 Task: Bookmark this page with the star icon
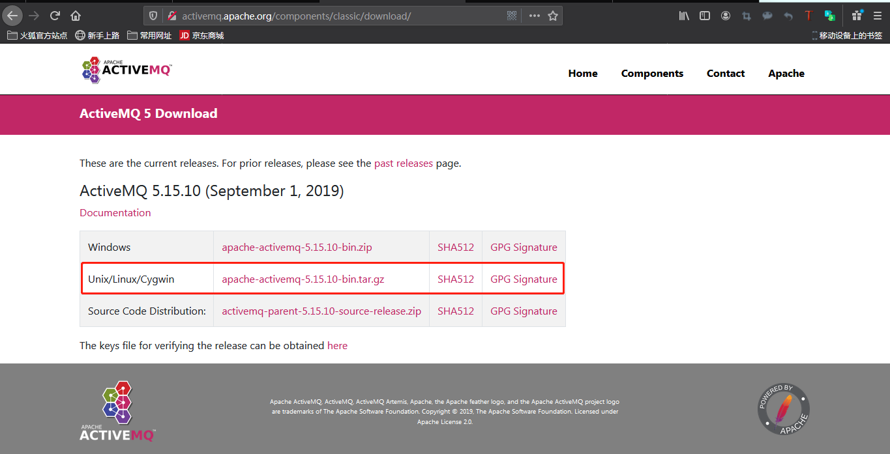pos(553,16)
